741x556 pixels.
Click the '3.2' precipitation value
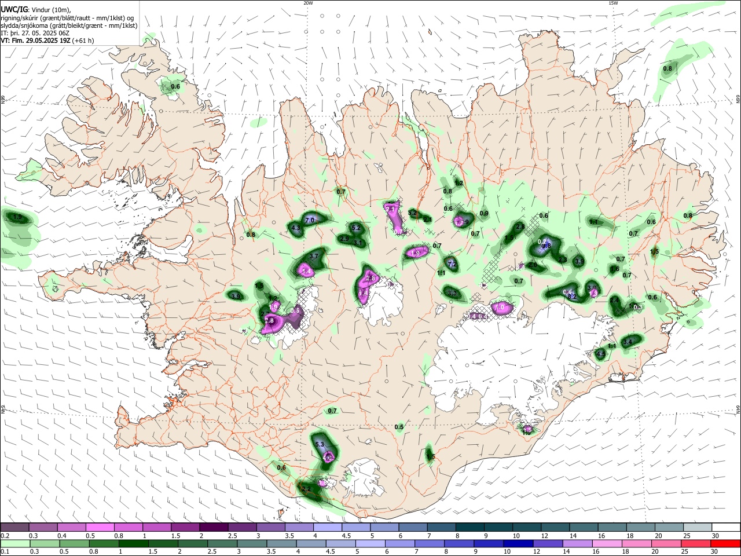(x=413, y=213)
